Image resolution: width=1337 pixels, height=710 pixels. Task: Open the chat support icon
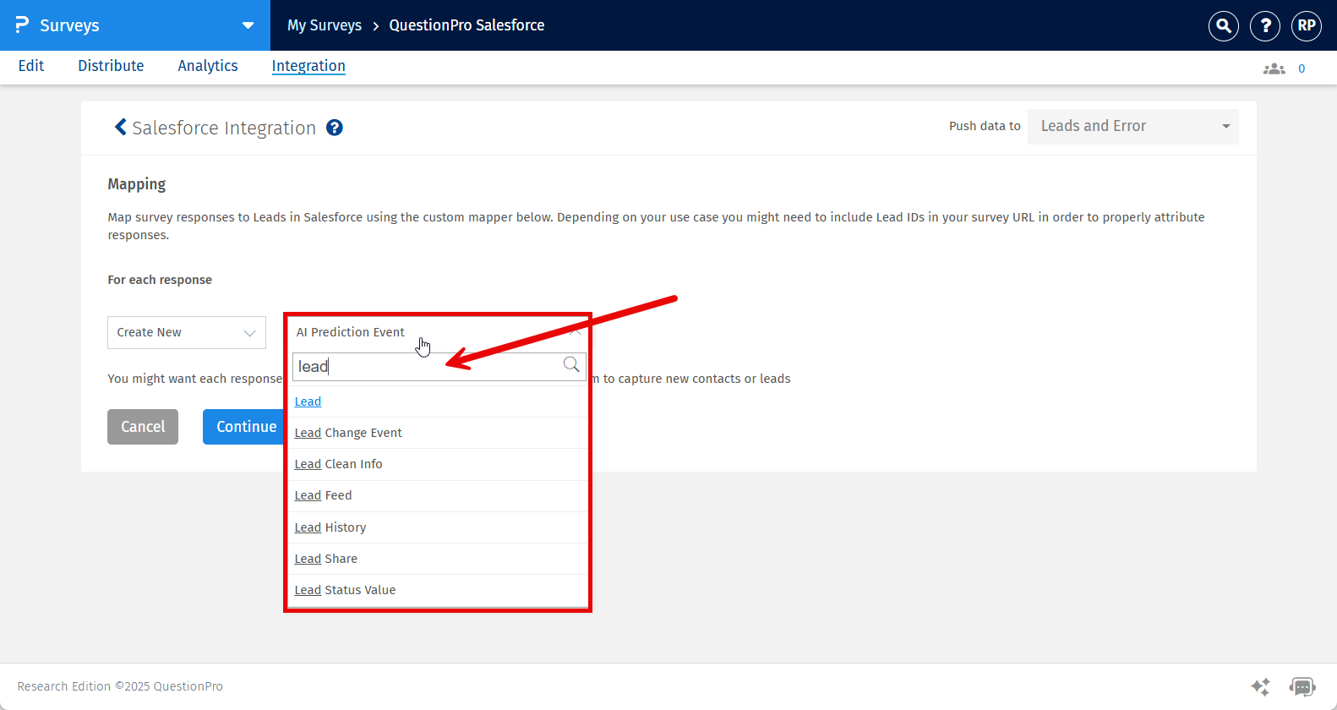[x=1302, y=686]
